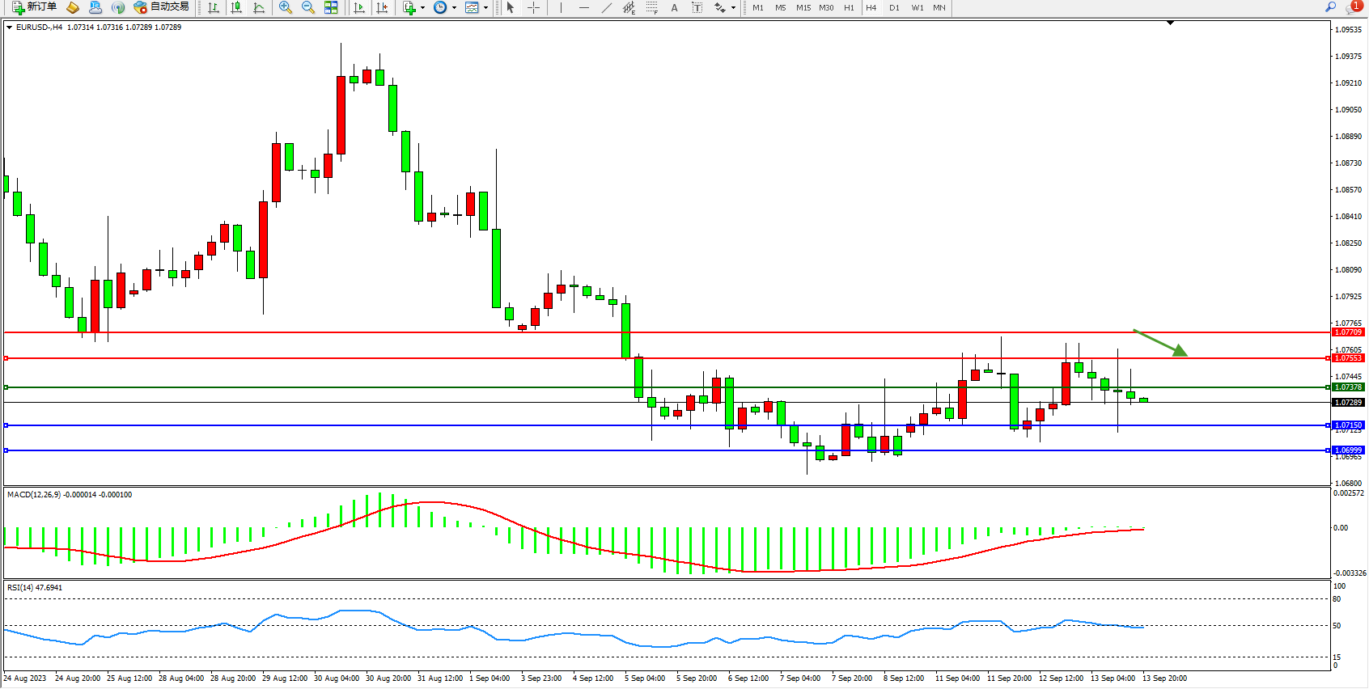1369x689 pixels.
Task: Switch chart to candlestick mode
Action: pos(236,7)
